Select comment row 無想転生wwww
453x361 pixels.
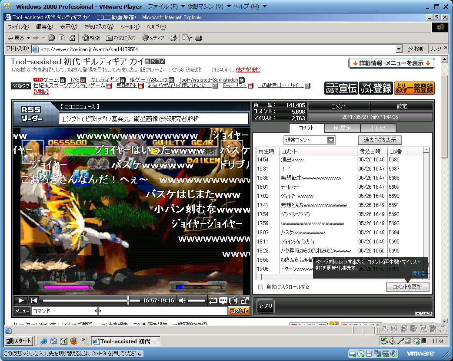[339, 177]
